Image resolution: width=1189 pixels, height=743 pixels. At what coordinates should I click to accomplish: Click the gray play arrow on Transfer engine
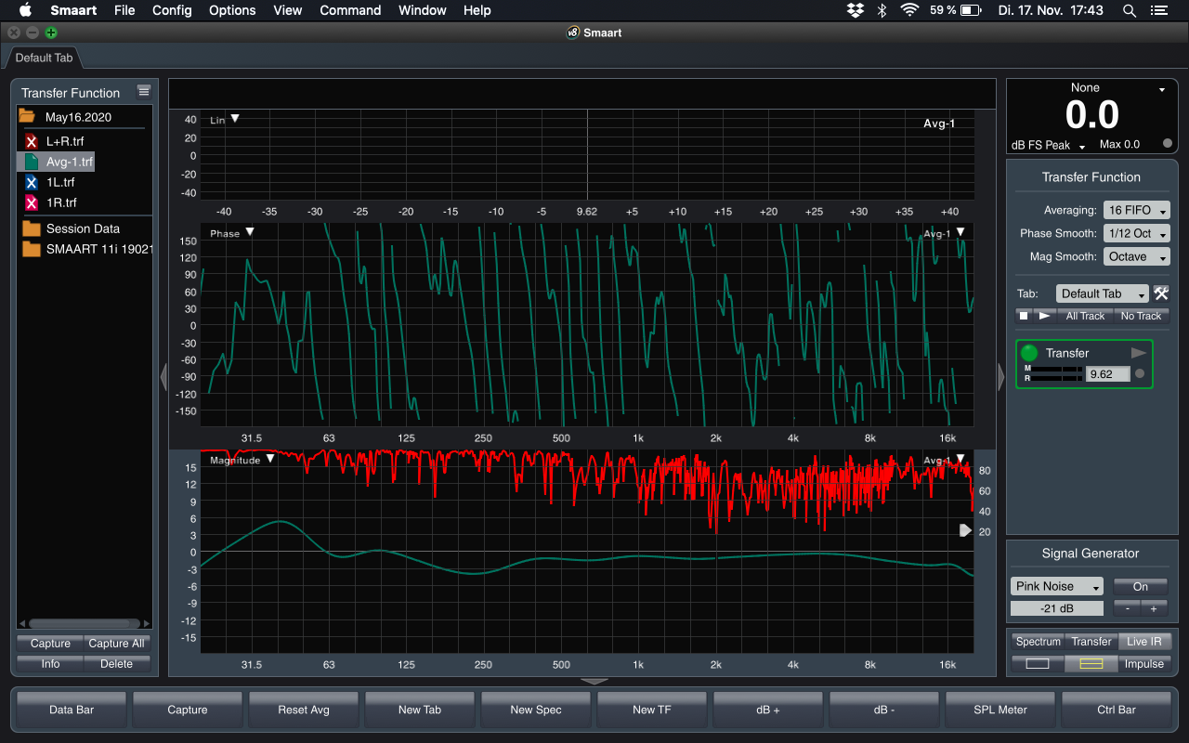(1139, 353)
